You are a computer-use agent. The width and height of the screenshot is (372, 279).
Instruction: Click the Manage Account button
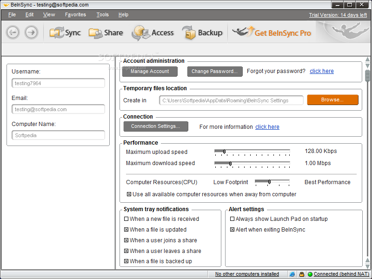(150, 72)
